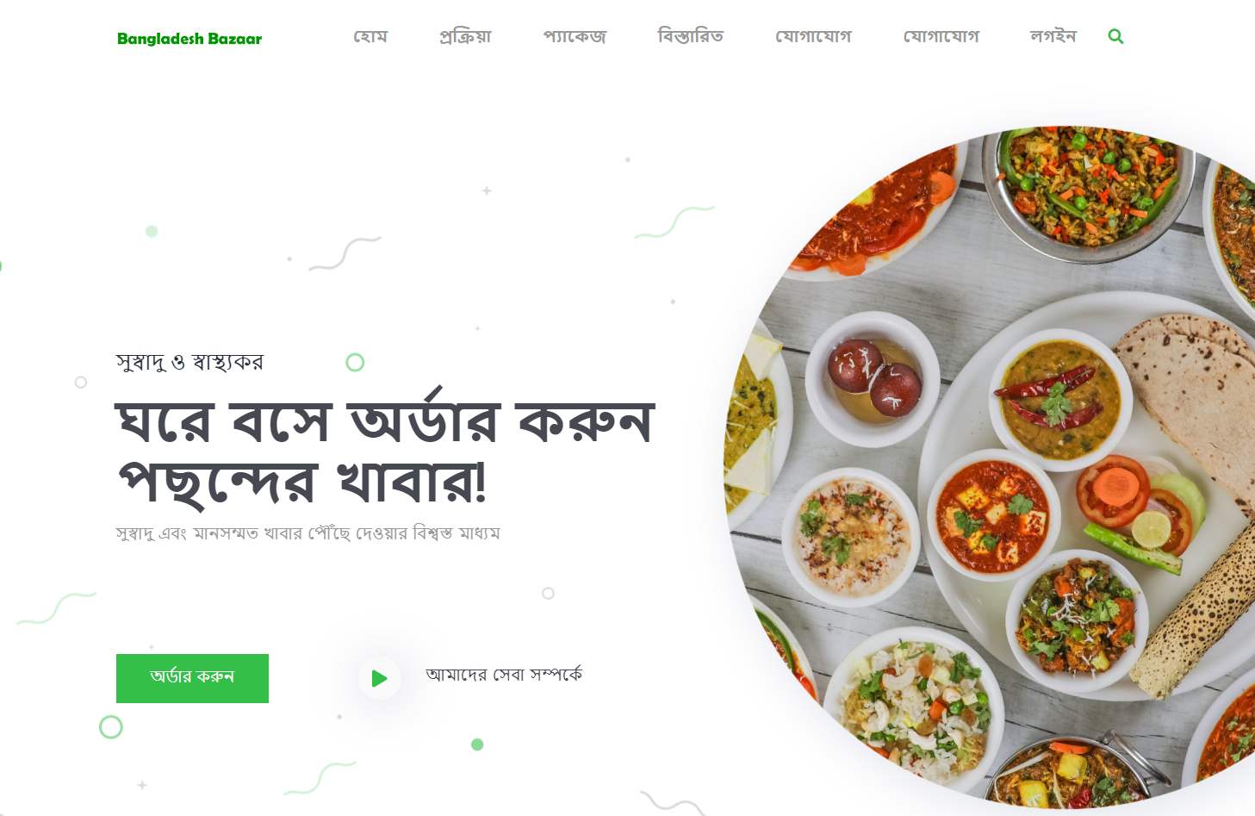The image size is (1255, 816).
Task: Open the আমাদের সেবা সম্পর্কে link
Action: click(x=504, y=675)
